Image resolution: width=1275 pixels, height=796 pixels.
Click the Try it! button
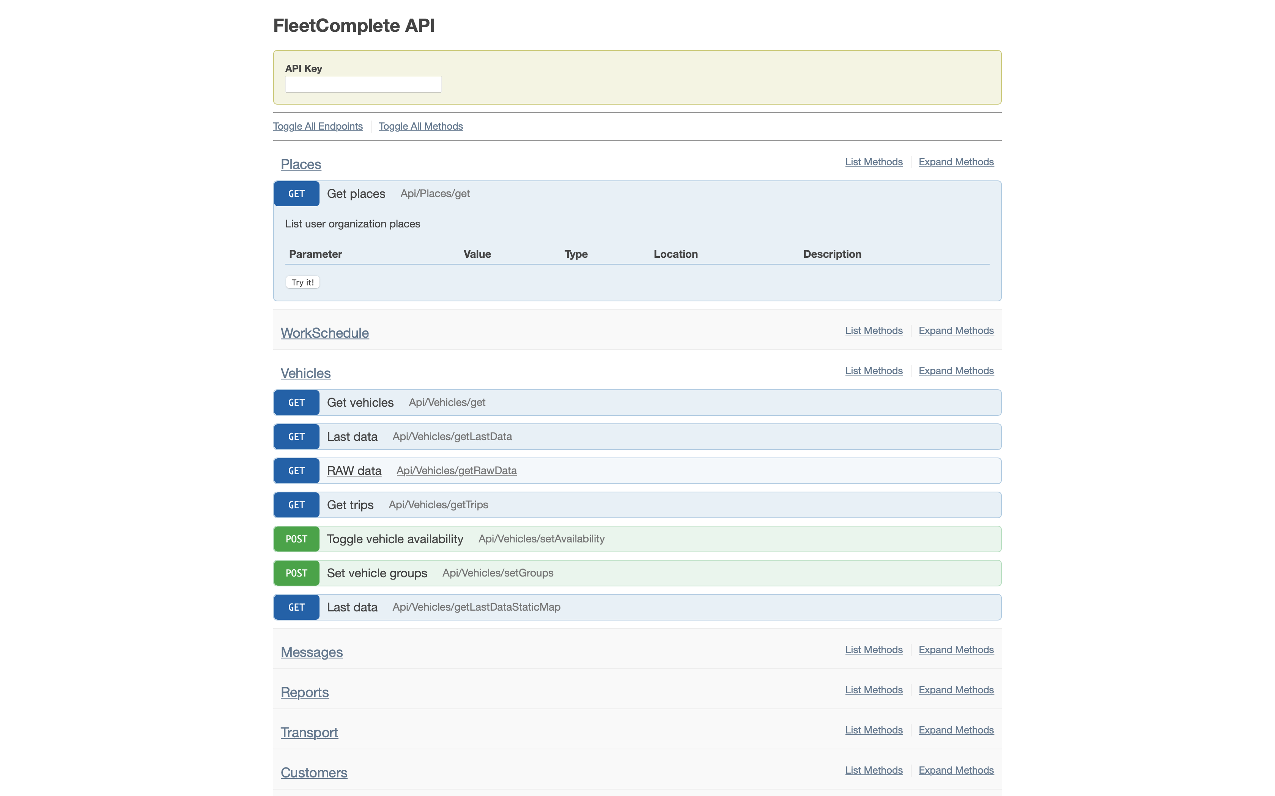tap(302, 282)
